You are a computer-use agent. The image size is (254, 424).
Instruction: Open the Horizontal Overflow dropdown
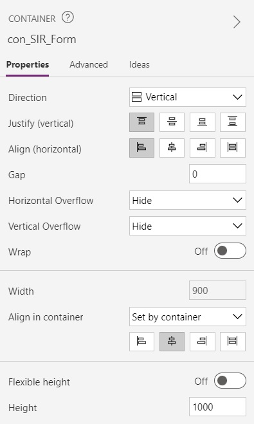188,200
